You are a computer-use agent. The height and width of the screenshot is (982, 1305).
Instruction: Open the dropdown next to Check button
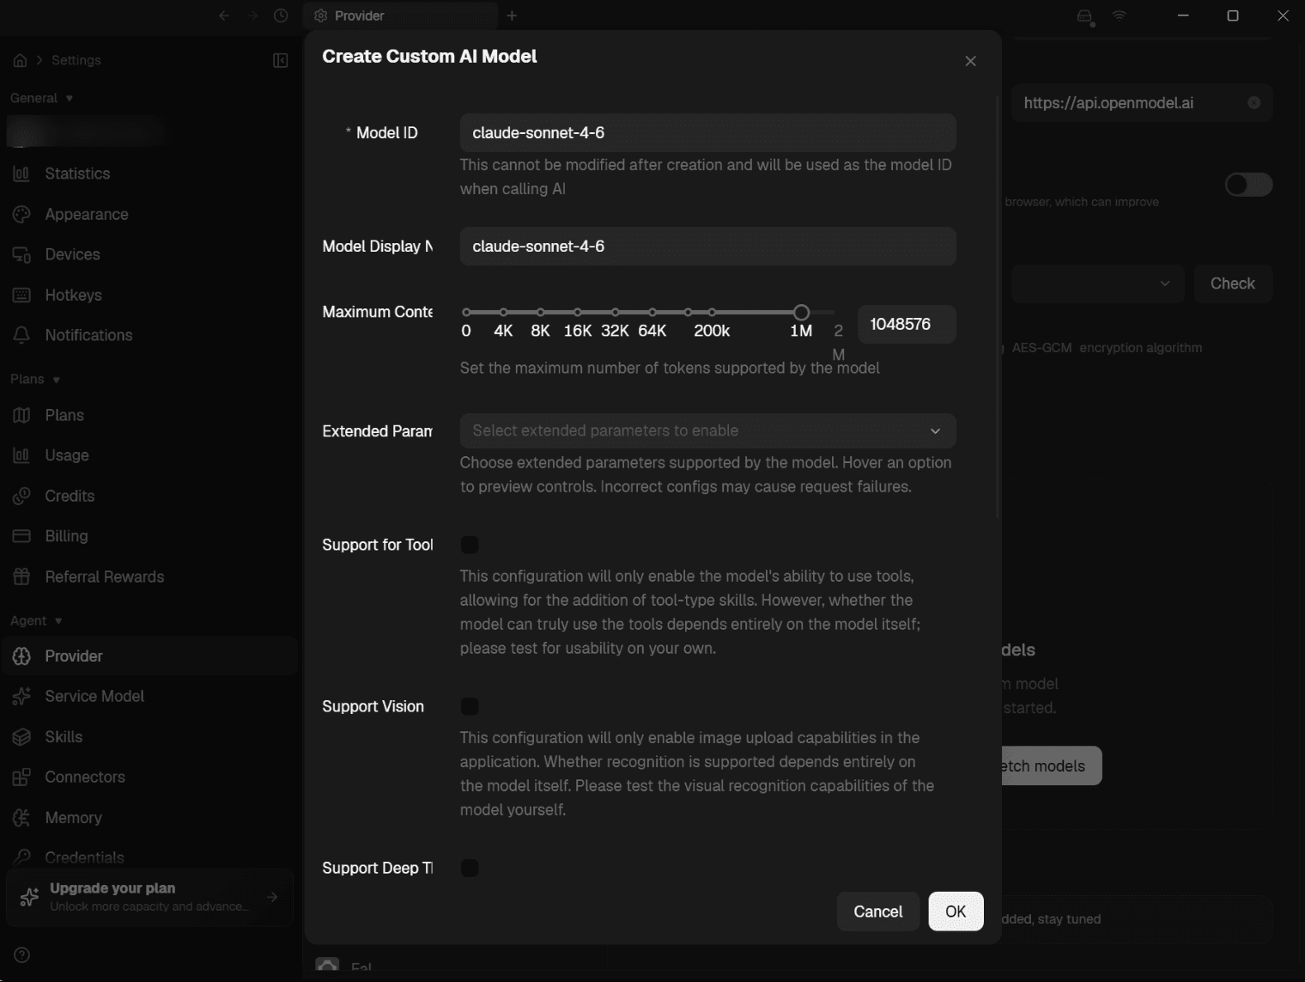(x=1097, y=284)
